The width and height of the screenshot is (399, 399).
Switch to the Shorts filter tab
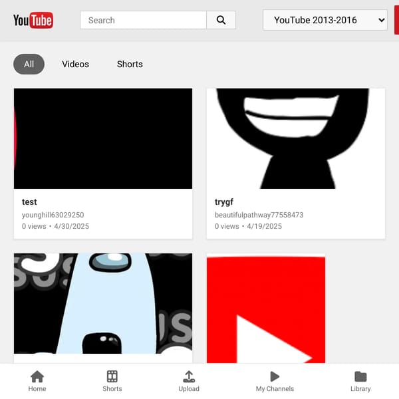130,64
